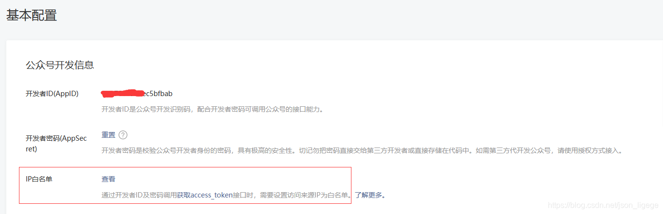Select the 开发者ID(AppID) label
The image size is (663, 214).
click(52, 94)
